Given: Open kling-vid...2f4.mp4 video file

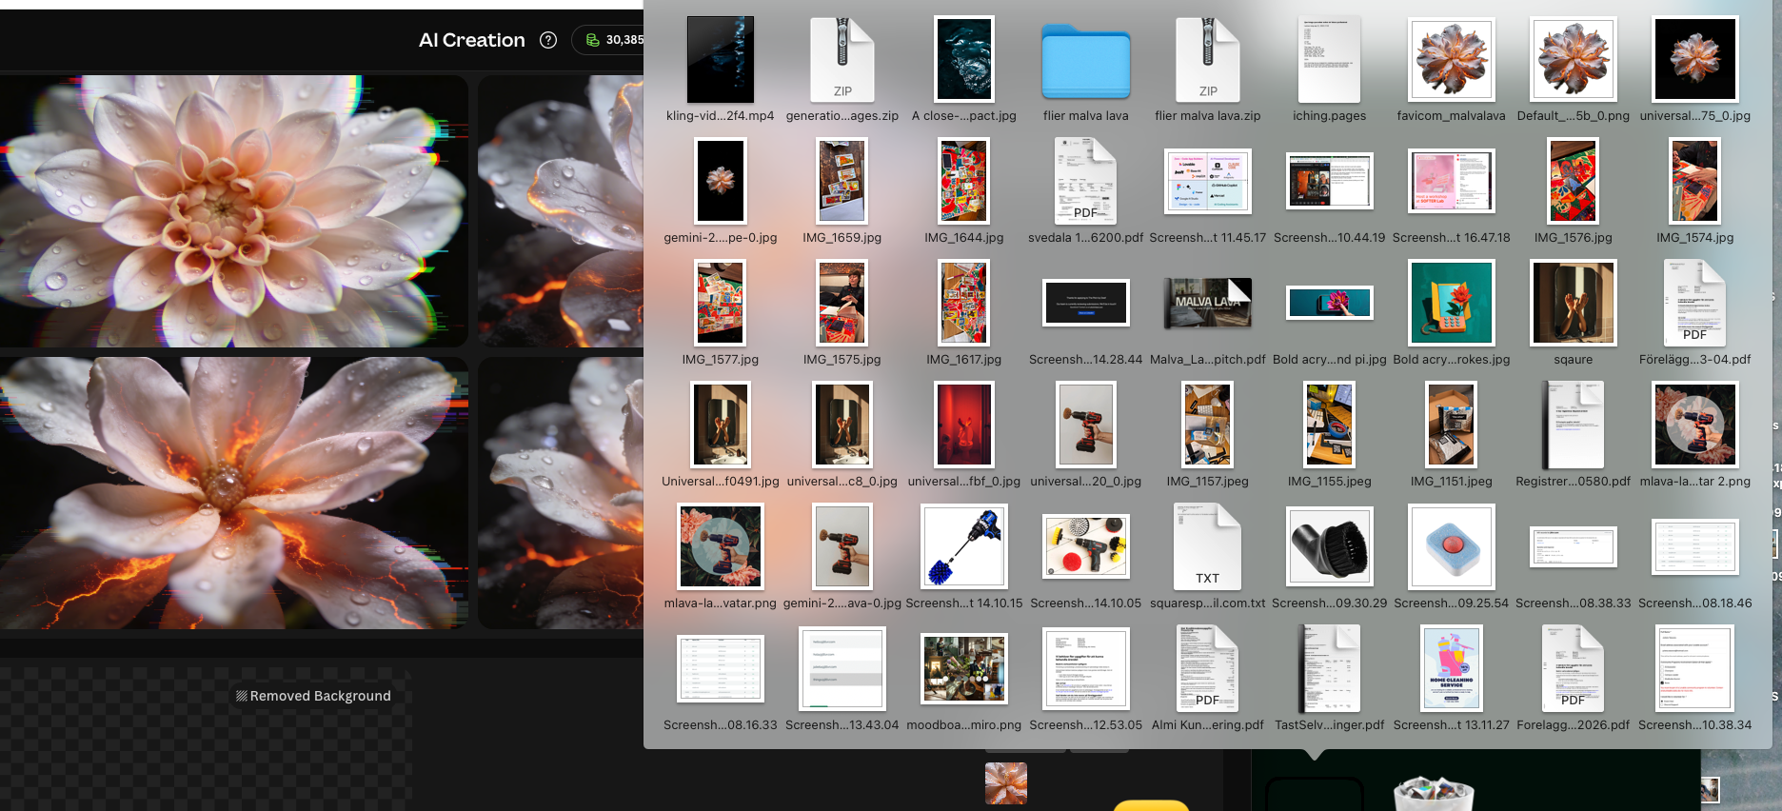Looking at the screenshot, I should [721, 59].
